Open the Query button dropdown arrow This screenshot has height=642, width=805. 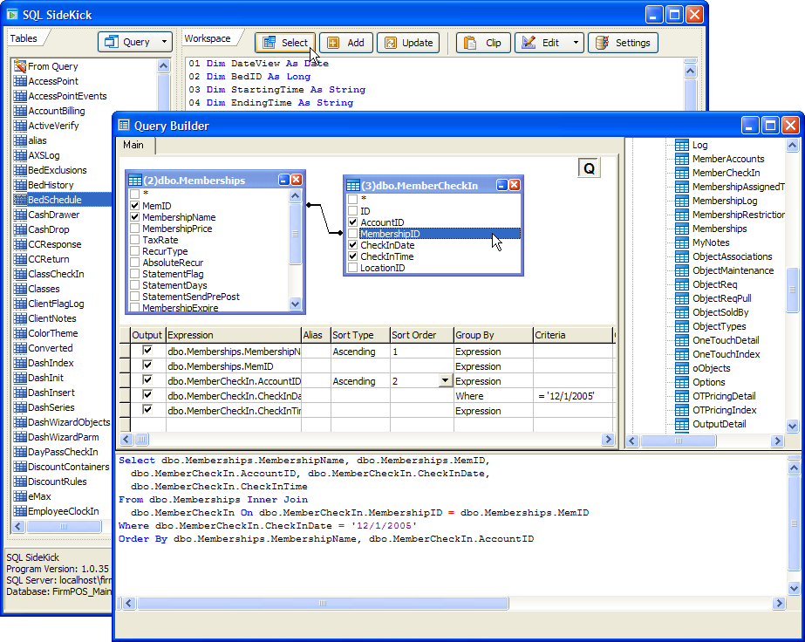pyautogui.click(x=164, y=42)
